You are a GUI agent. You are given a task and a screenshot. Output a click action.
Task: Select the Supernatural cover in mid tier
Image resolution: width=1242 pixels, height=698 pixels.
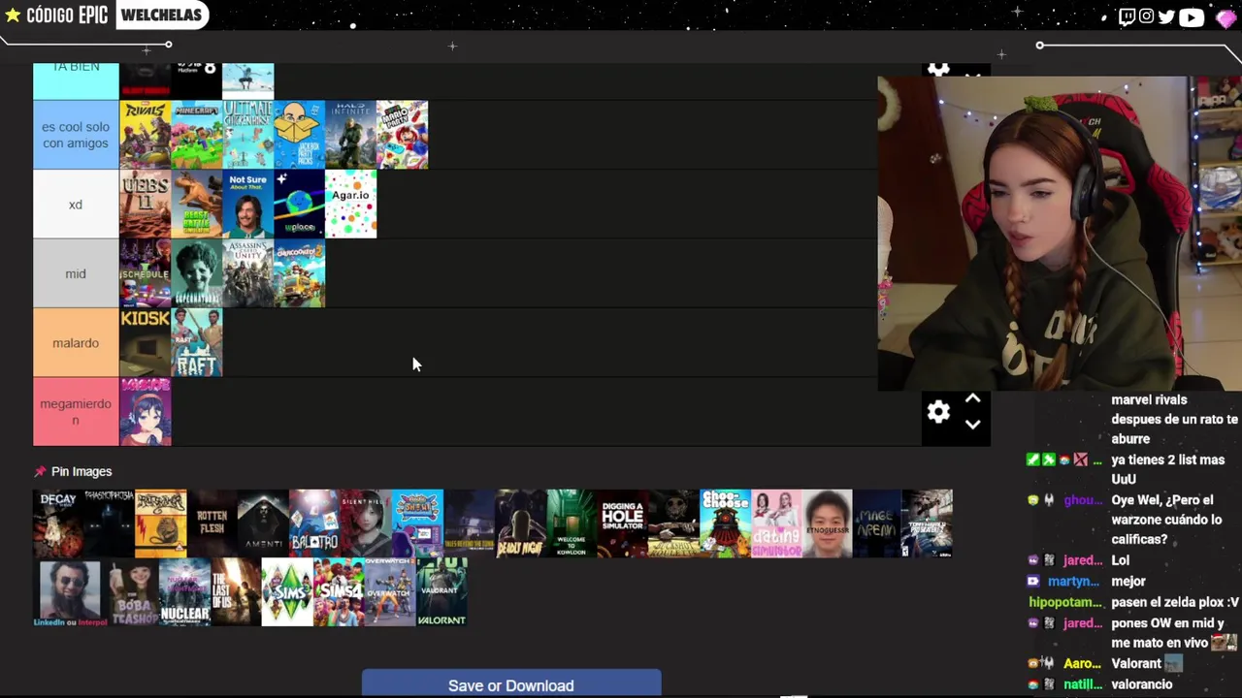(196, 273)
